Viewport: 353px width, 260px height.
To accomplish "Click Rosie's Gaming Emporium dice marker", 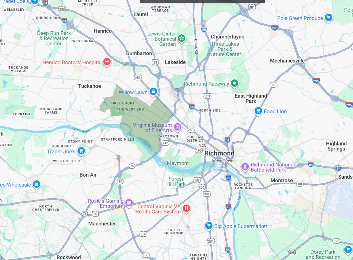I will click(129, 203).
